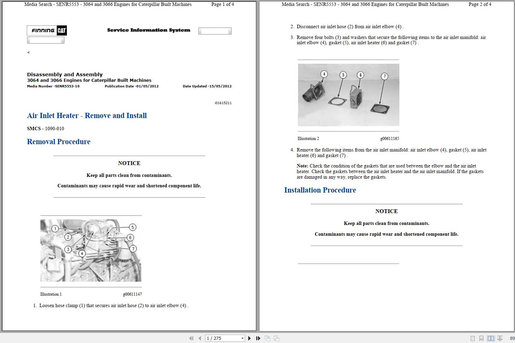Open the Air Inlet Heater - Remove and Install link
The width and height of the screenshot is (515, 343).
point(87,115)
